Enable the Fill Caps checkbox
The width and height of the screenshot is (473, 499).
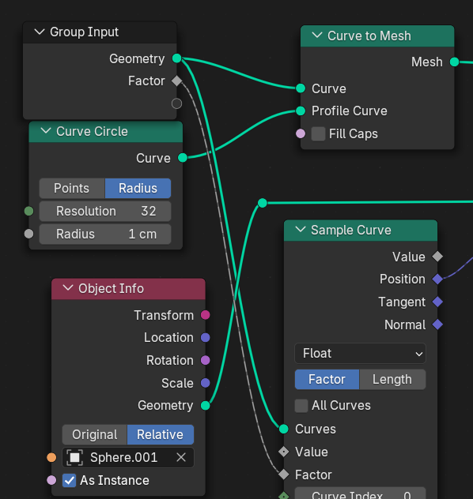pyautogui.click(x=318, y=133)
